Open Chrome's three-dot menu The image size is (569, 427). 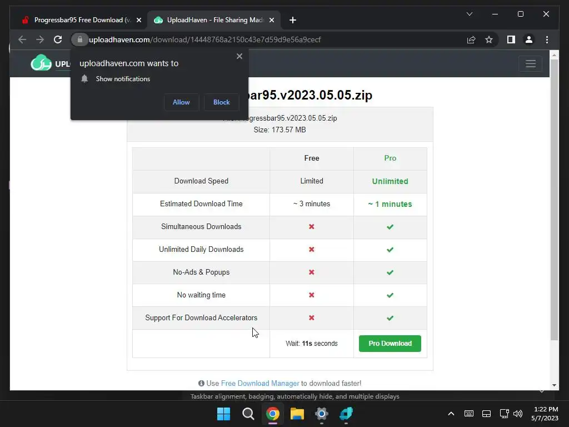[x=547, y=39]
